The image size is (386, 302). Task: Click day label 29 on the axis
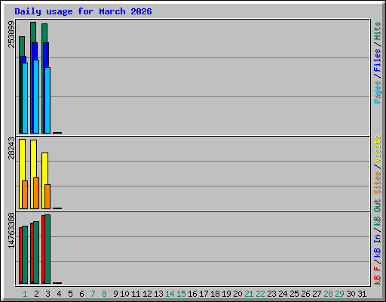click(x=339, y=294)
